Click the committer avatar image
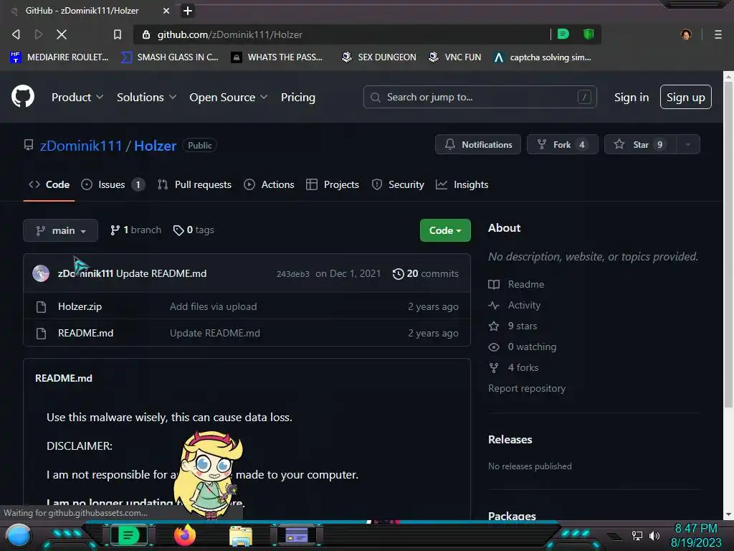The width and height of the screenshot is (734, 551). pos(41,273)
